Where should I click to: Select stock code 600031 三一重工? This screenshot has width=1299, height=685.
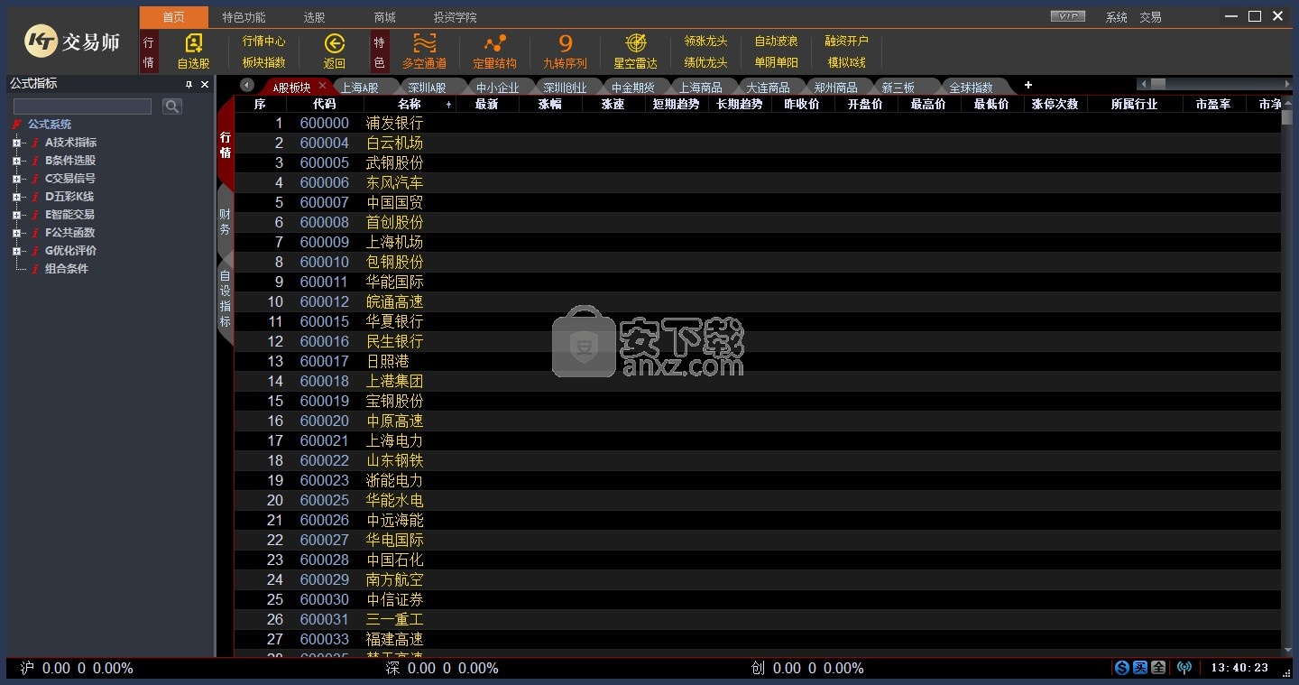point(758,620)
